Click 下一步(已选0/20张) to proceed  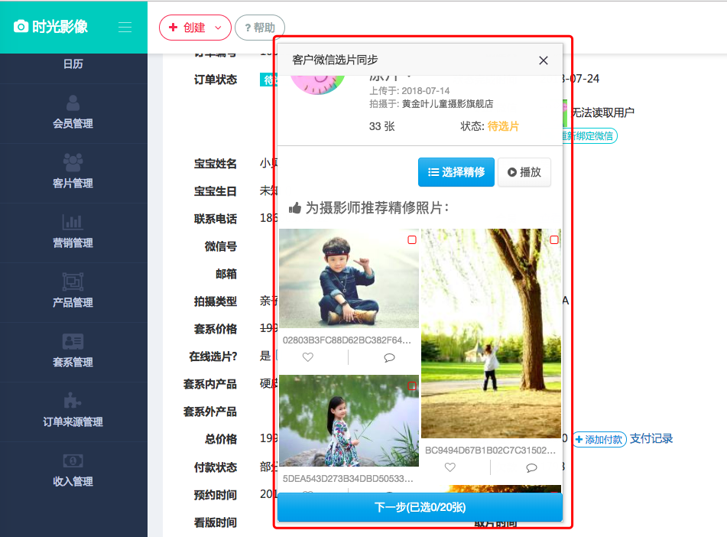coord(419,506)
